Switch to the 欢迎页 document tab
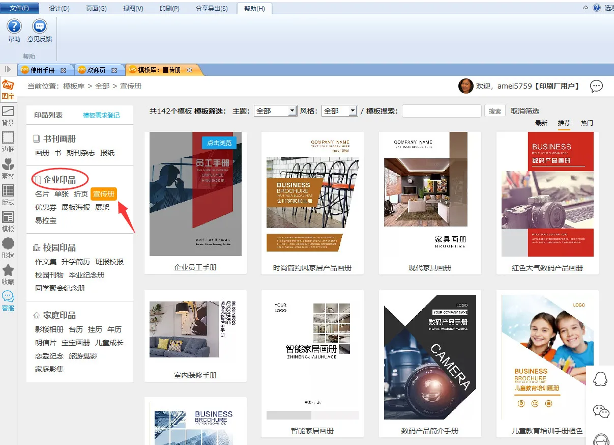Screen dimensions: 614x445 click(96, 70)
